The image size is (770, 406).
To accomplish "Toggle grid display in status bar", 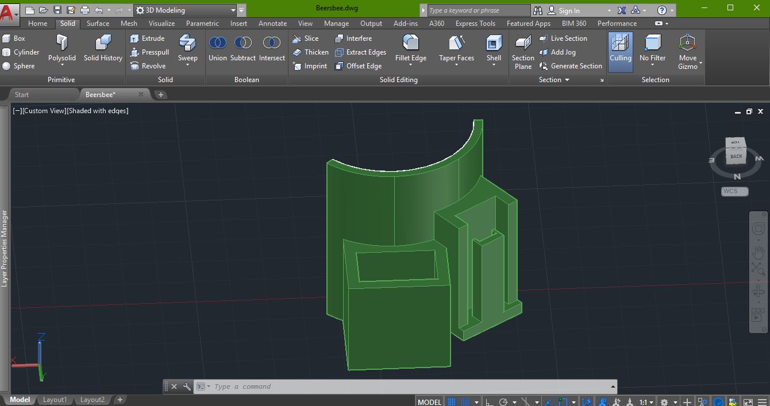I will tap(452, 402).
